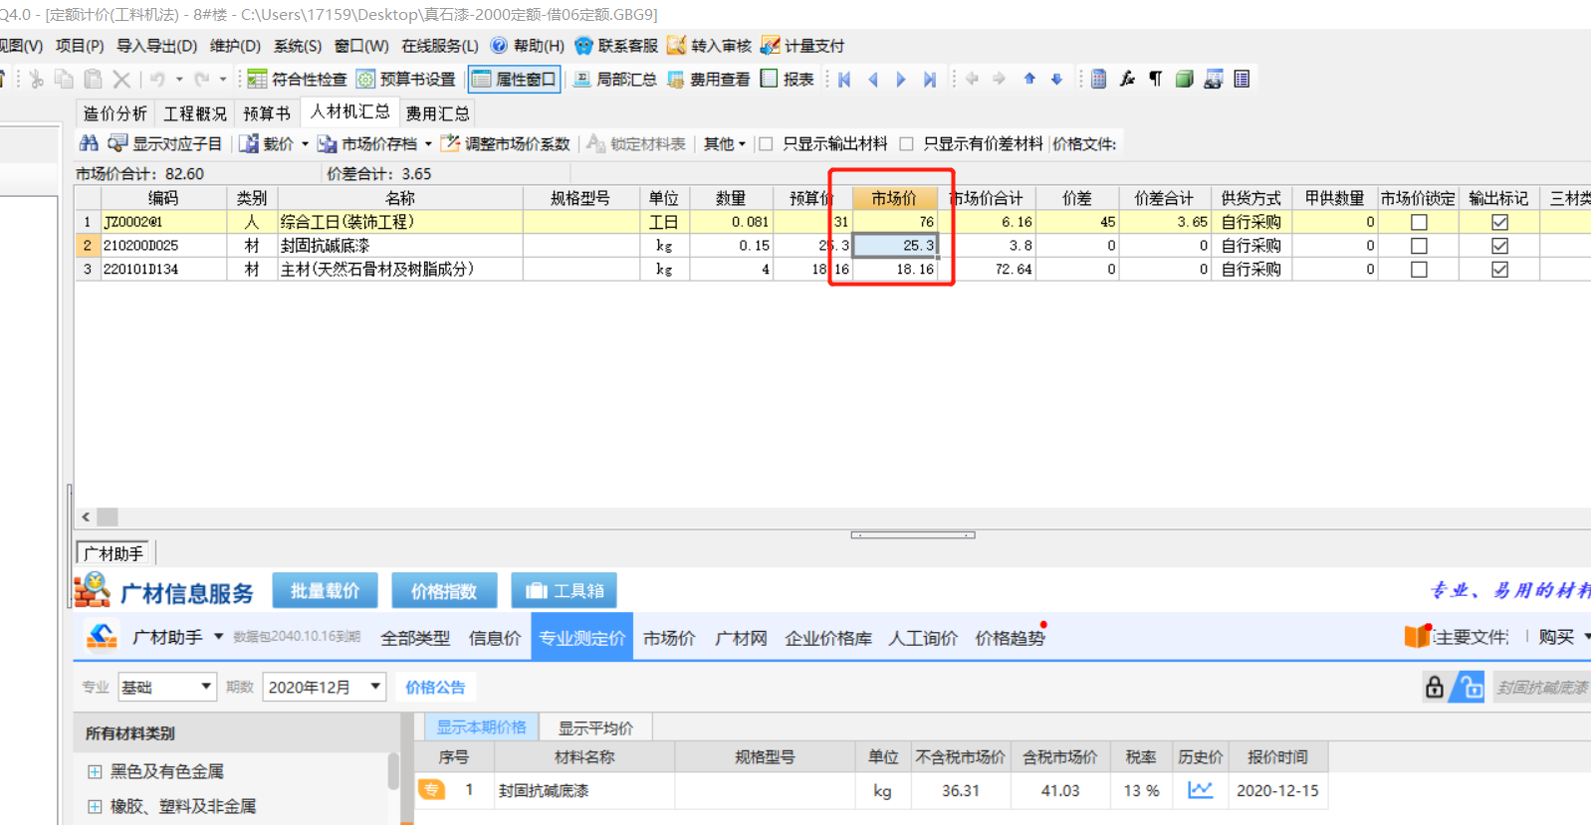Open 局部汇总 partial summary

[614, 79]
